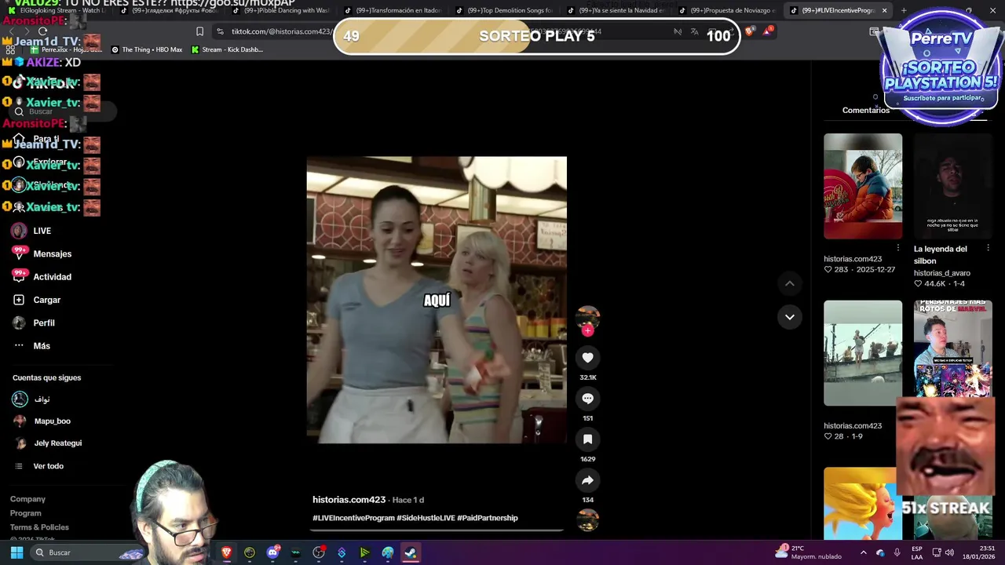
Task: Open The Thing • HBO Max bookmark
Action: click(147, 49)
